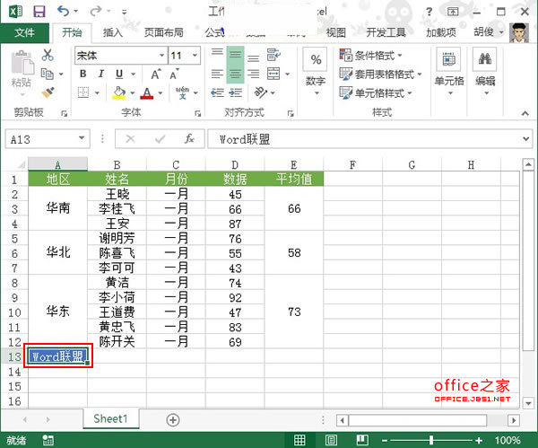538x448 pixels.
Task: Open Conditional Formatting (条件格式) menu
Action: coord(369,55)
